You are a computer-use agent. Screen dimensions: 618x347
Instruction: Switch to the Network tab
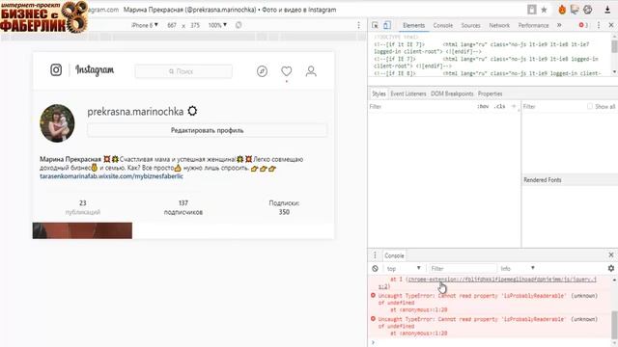pos(499,25)
